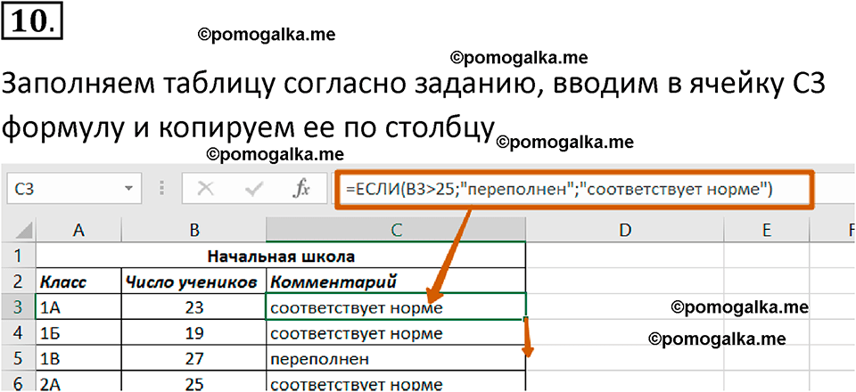Click 'соответствует норме' in row 3
This screenshot has height=392, width=856.
pos(396,307)
